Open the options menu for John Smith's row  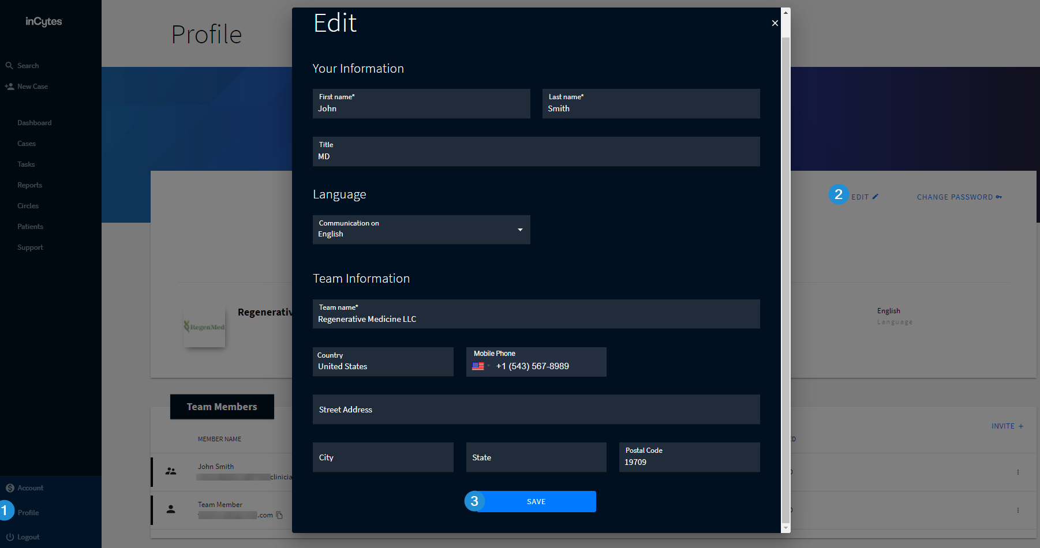1017,472
